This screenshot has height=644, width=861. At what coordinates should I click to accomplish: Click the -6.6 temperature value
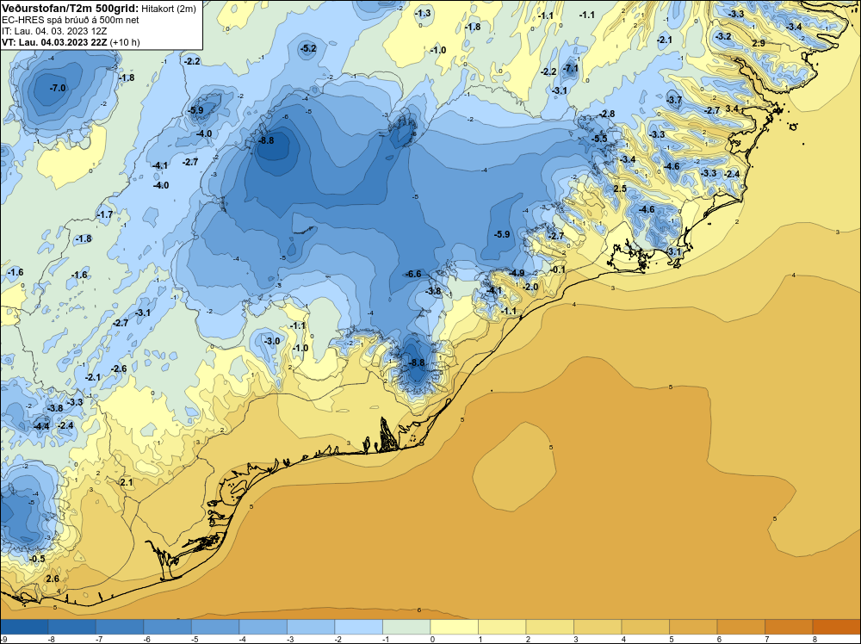[412, 274]
